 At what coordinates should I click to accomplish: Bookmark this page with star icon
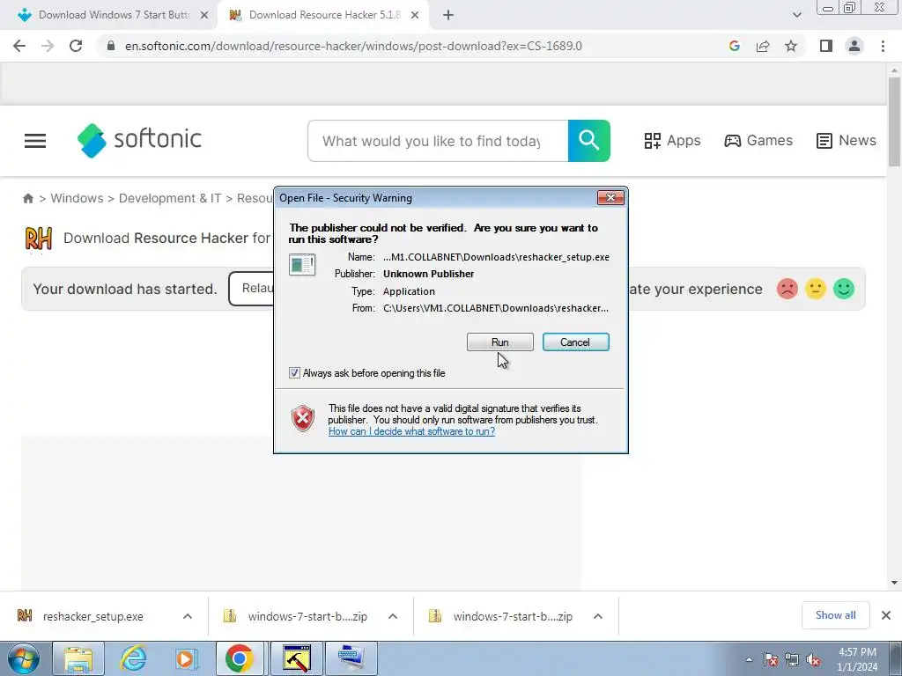click(x=791, y=46)
